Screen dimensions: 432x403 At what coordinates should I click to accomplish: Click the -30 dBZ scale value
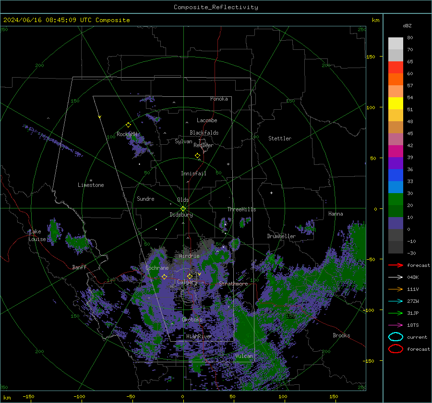[x=411, y=253]
